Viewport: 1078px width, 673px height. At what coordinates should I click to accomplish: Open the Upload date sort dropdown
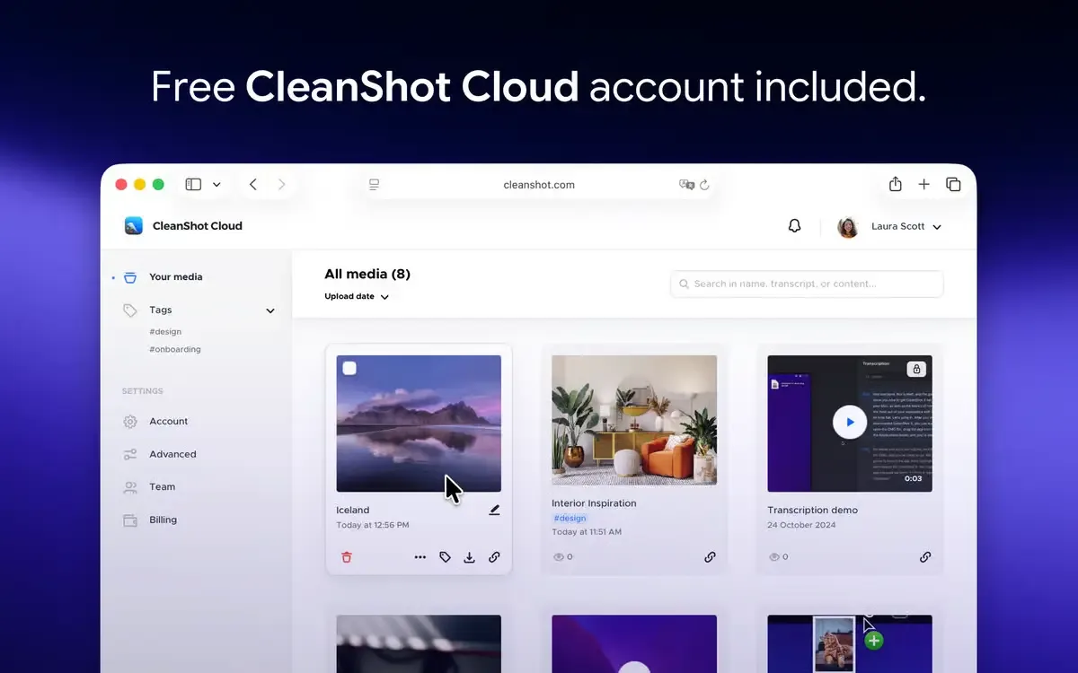357,296
